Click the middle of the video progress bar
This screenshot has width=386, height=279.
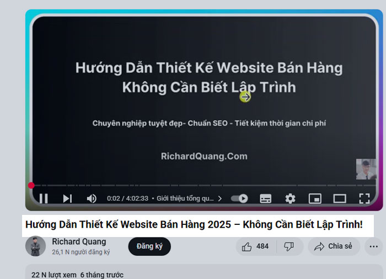[204, 186]
